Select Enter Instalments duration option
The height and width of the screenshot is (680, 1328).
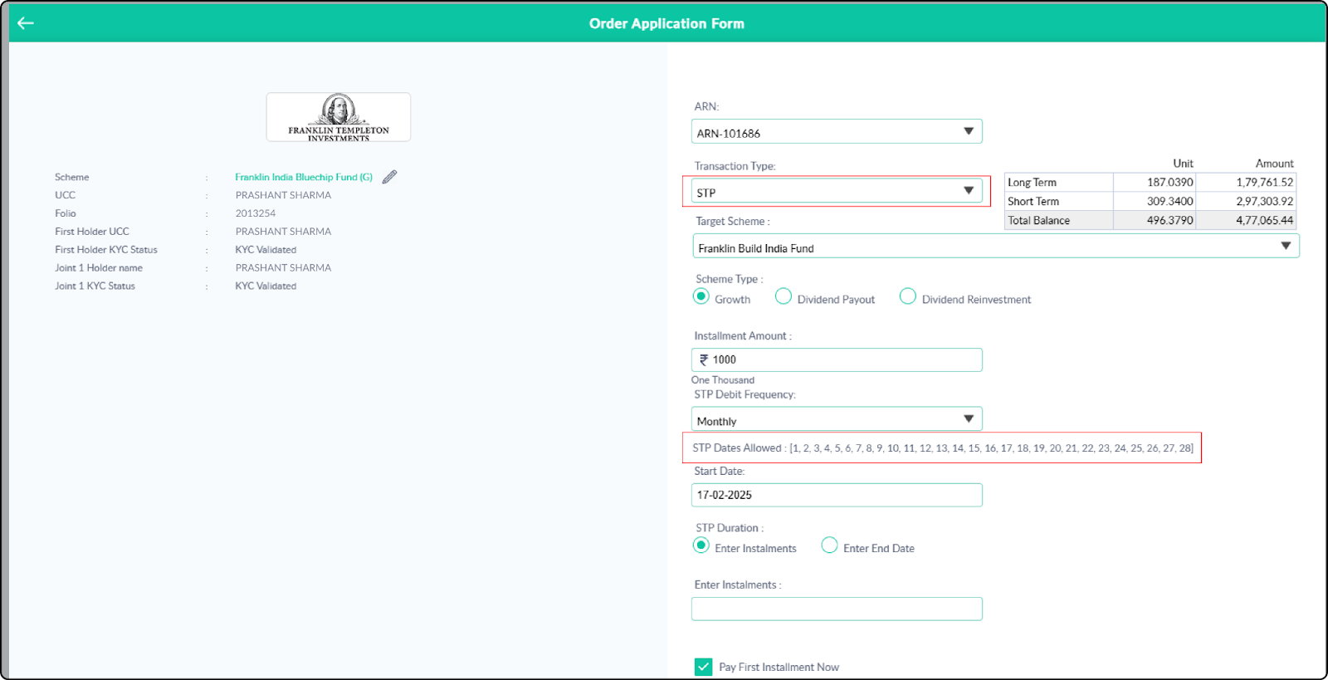point(701,545)
